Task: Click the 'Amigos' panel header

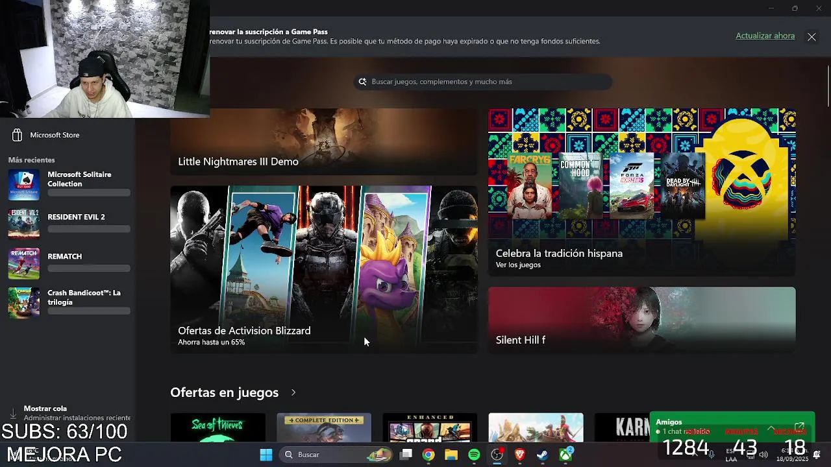Action: pyautogui.click(x=669, y=422)
